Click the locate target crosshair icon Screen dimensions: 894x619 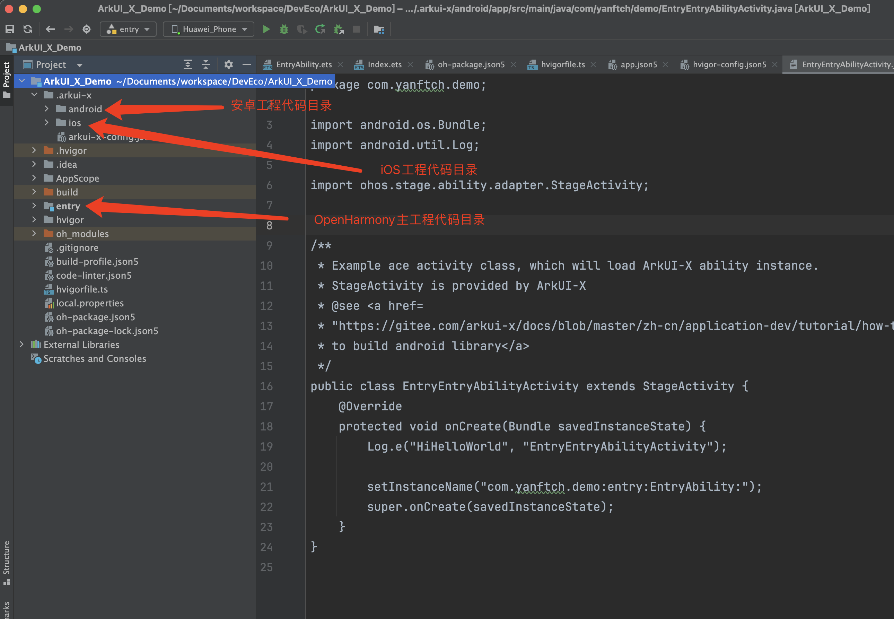tap(87, 29)
